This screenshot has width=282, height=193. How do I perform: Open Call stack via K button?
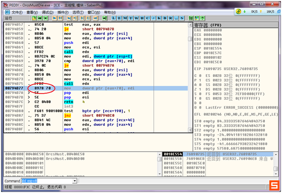click(x=159, y=18)
